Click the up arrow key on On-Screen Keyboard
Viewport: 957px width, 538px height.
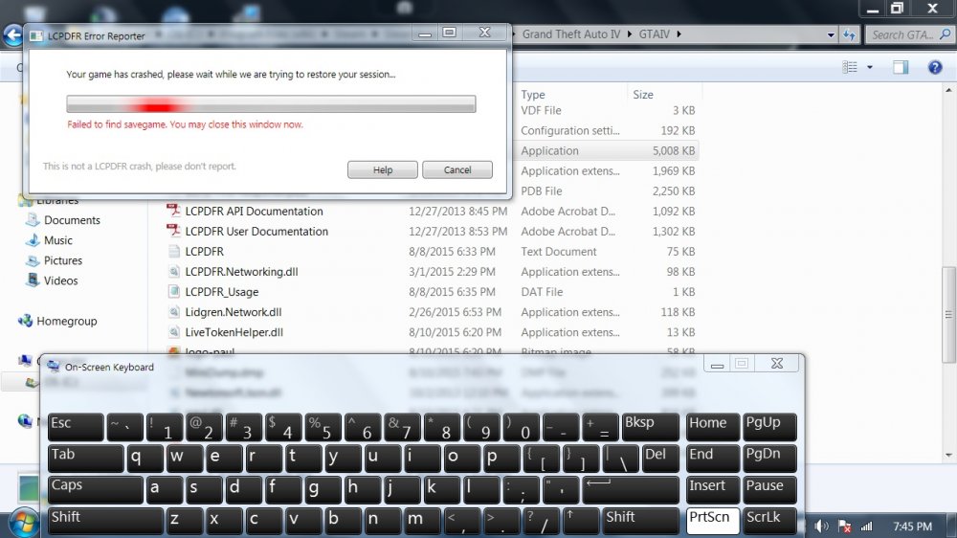(x=581, y=522)
